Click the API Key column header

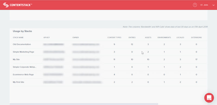[46, 37]
